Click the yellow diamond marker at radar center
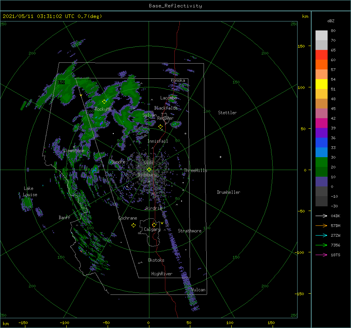Screen dimensions: 351x328 coord(149,170)
